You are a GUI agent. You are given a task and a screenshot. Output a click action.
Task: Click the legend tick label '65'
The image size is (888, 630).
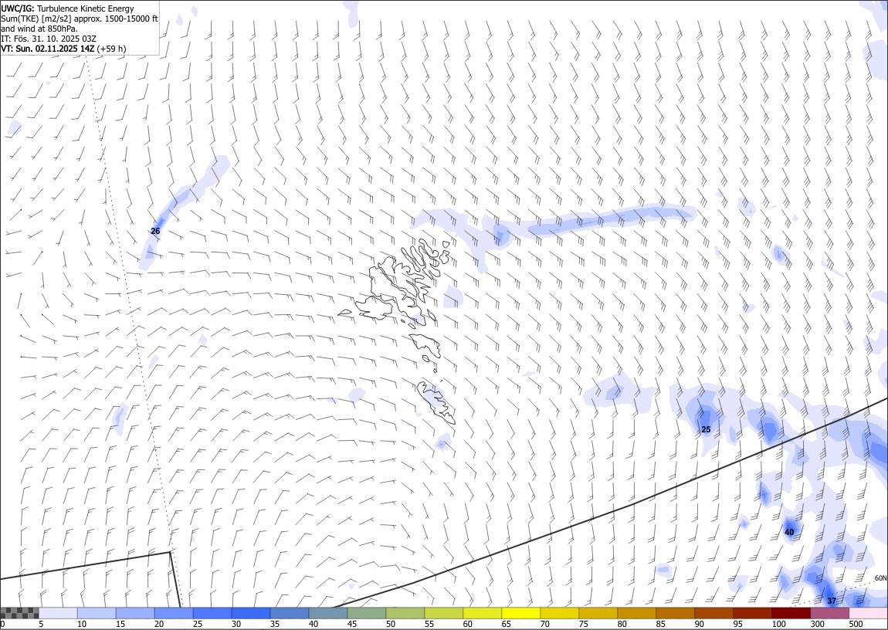[507, 624]
